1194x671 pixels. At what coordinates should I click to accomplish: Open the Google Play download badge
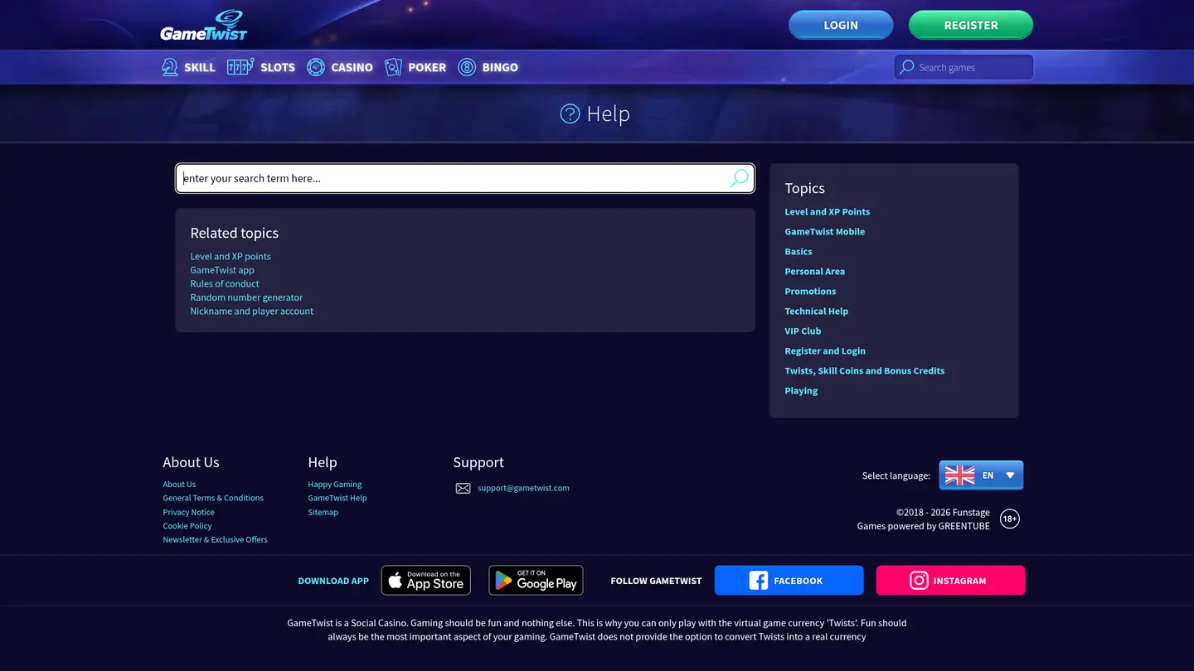tap(536, 581)
